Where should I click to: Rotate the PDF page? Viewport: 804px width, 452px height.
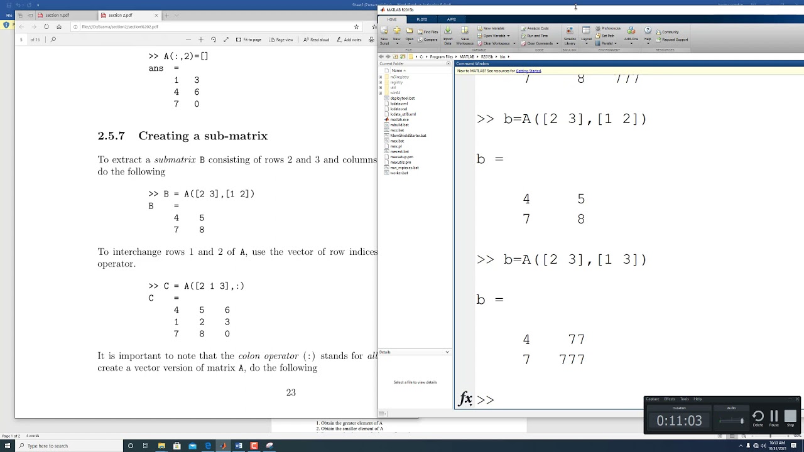click(214, 40)
